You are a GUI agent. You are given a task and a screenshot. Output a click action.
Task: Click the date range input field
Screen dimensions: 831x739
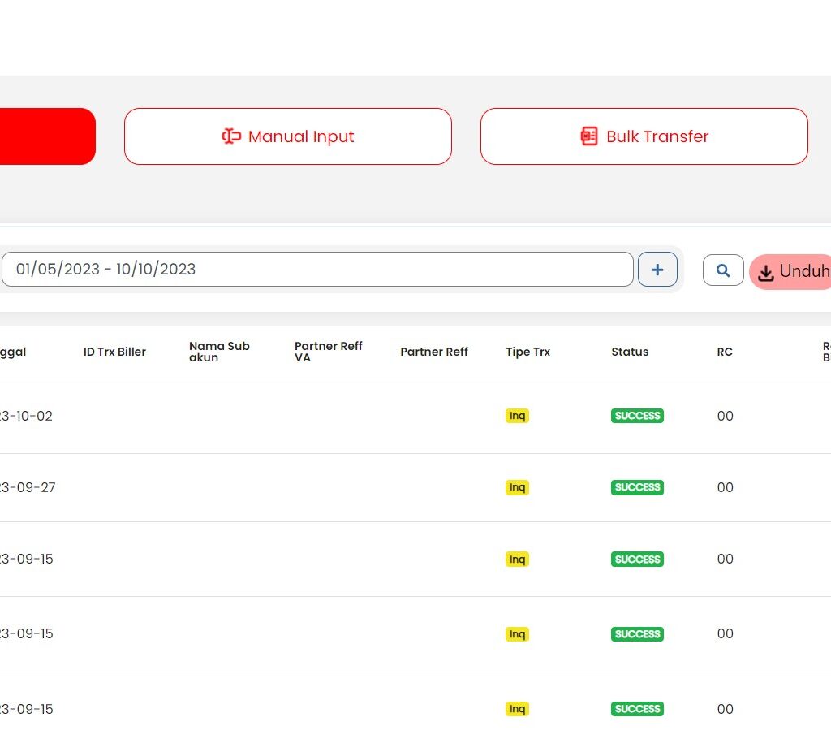pyautogui.click(x=316, y=270)
